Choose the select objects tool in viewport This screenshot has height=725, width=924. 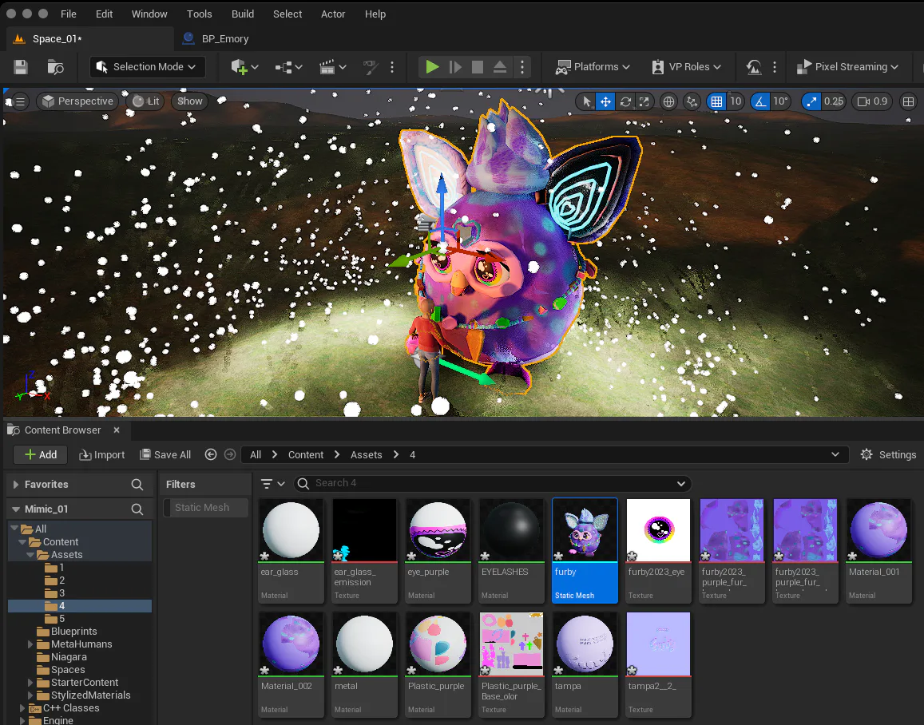click(x=587, y=101)
